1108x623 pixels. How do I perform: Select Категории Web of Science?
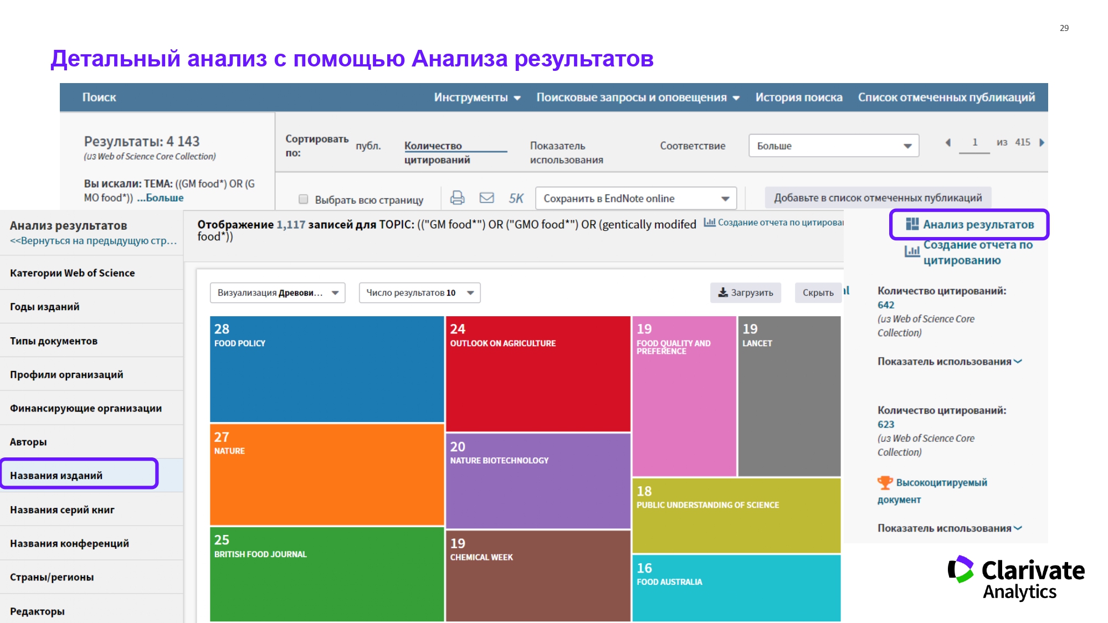point(91,272)
